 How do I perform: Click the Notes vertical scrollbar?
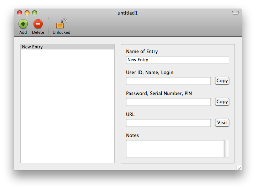pyautogui.click(x=226, y=149)
